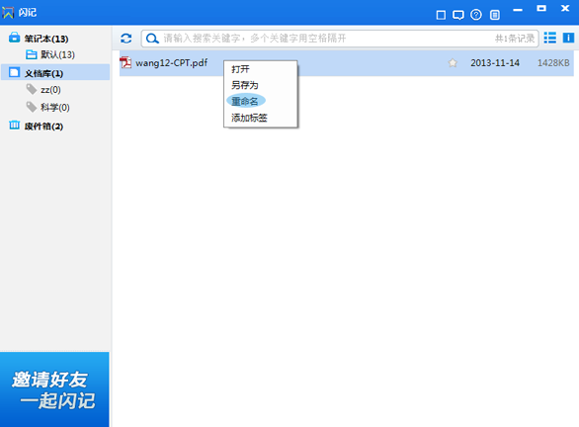Click the magnifier search icon
579x427 pixels.
tap(152, 38)
